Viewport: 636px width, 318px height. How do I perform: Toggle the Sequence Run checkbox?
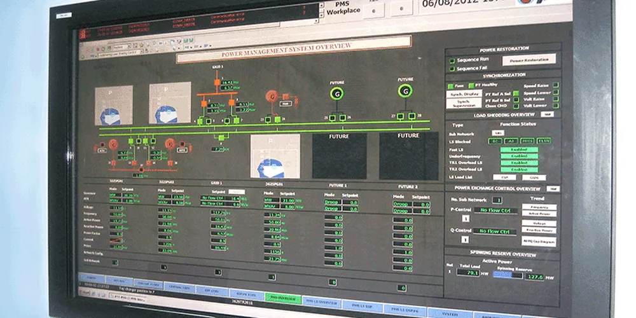[x=452, y=60]
